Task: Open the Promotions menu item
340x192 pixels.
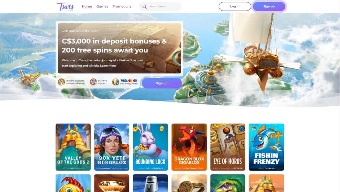Action: pos(122,7)
